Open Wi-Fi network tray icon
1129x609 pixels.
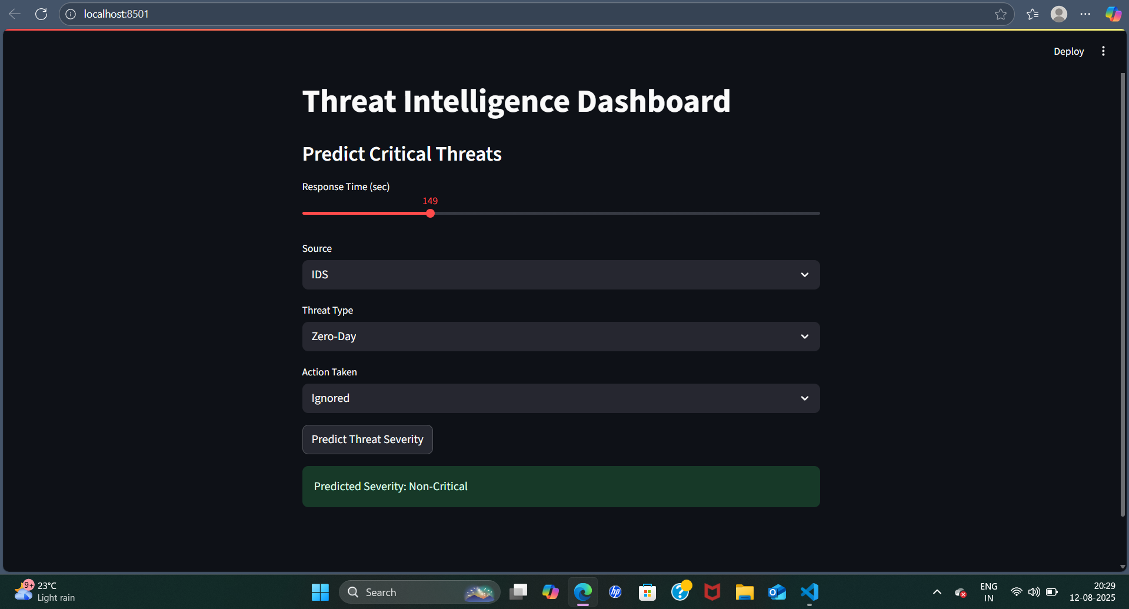[1016, 592]
